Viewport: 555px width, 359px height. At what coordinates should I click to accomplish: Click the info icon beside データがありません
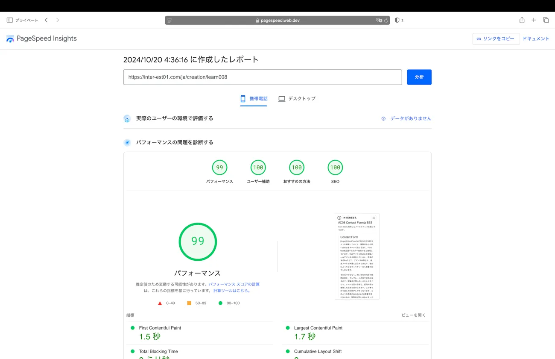pos(383,118)
